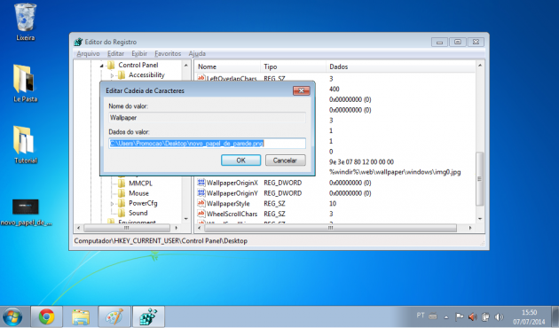This screenshot has width=559, height=328.
Task: Launch Google Chrome from the taskbar
Action: pos(47,316)
